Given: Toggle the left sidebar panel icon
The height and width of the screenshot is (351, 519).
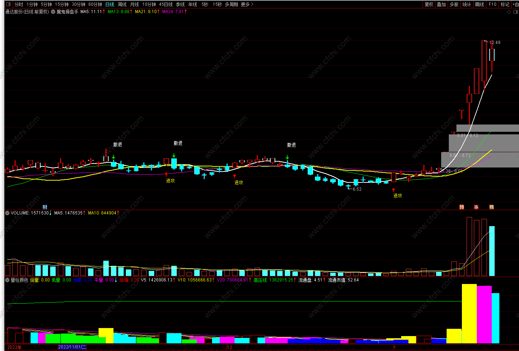Looking at the screenshot, I should 9,4.
